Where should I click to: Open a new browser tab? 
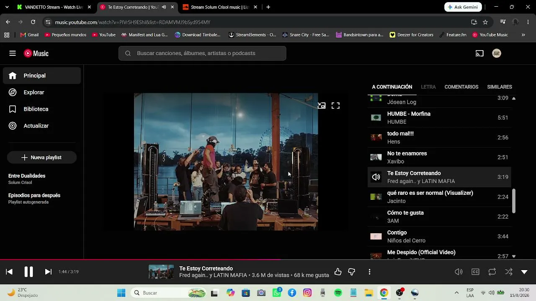(268, 7)
